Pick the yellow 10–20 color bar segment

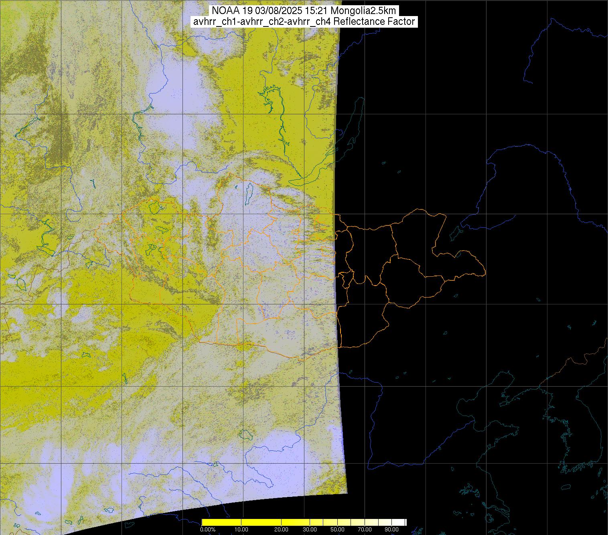click(x=261, y=522)
